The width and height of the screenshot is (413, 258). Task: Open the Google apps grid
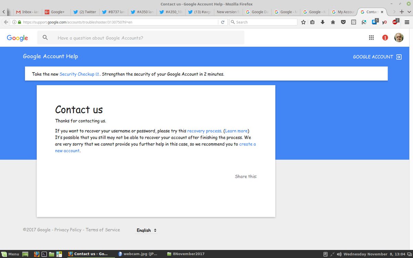click(371, 38)
